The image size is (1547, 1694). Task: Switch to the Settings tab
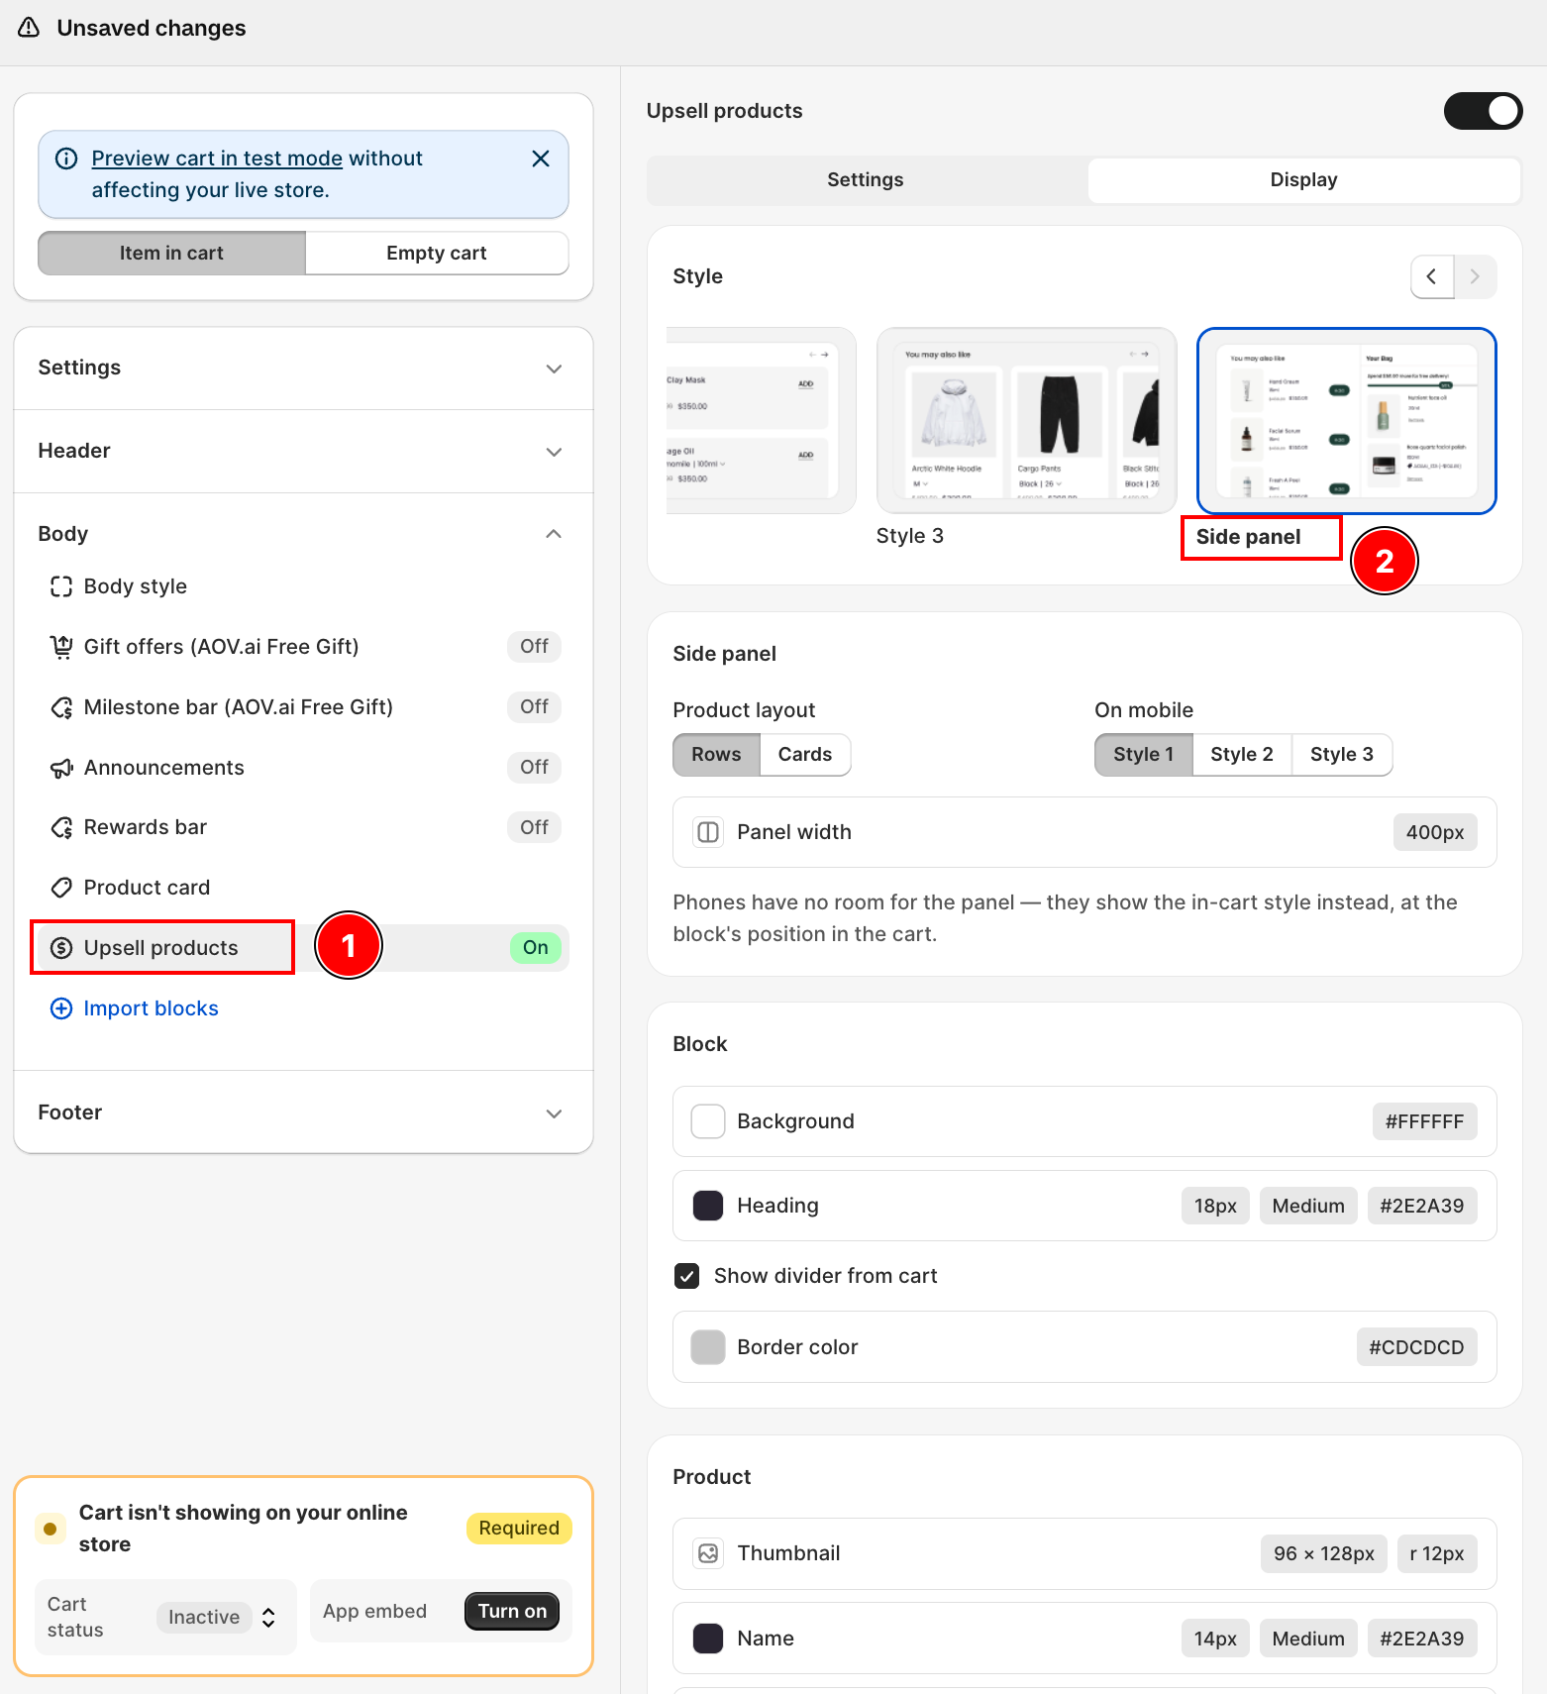click(x=867, y=179)
